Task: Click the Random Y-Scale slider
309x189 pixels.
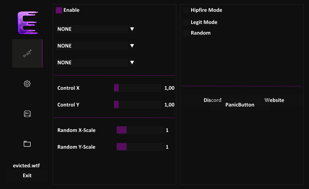Action: coord(140,147)
